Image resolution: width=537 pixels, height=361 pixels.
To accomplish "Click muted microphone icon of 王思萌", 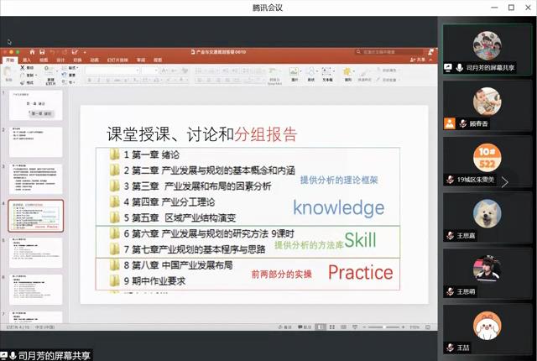I will point(450,291).
